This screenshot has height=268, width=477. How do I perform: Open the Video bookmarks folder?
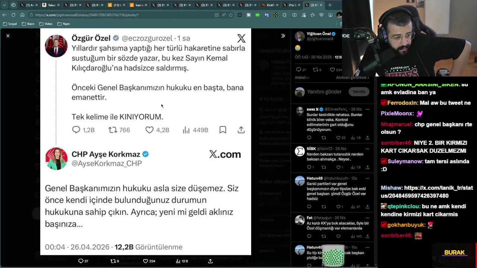(46, 24)
